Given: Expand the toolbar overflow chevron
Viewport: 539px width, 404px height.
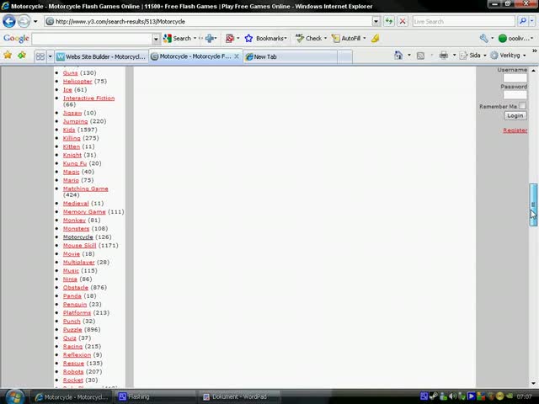Looking at the screenshot, I should coord(535,50).
